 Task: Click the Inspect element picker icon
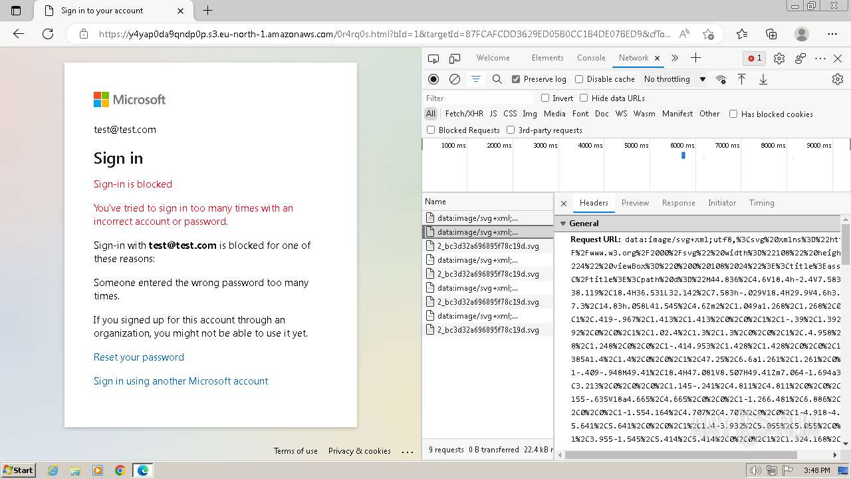coord(433,58)
